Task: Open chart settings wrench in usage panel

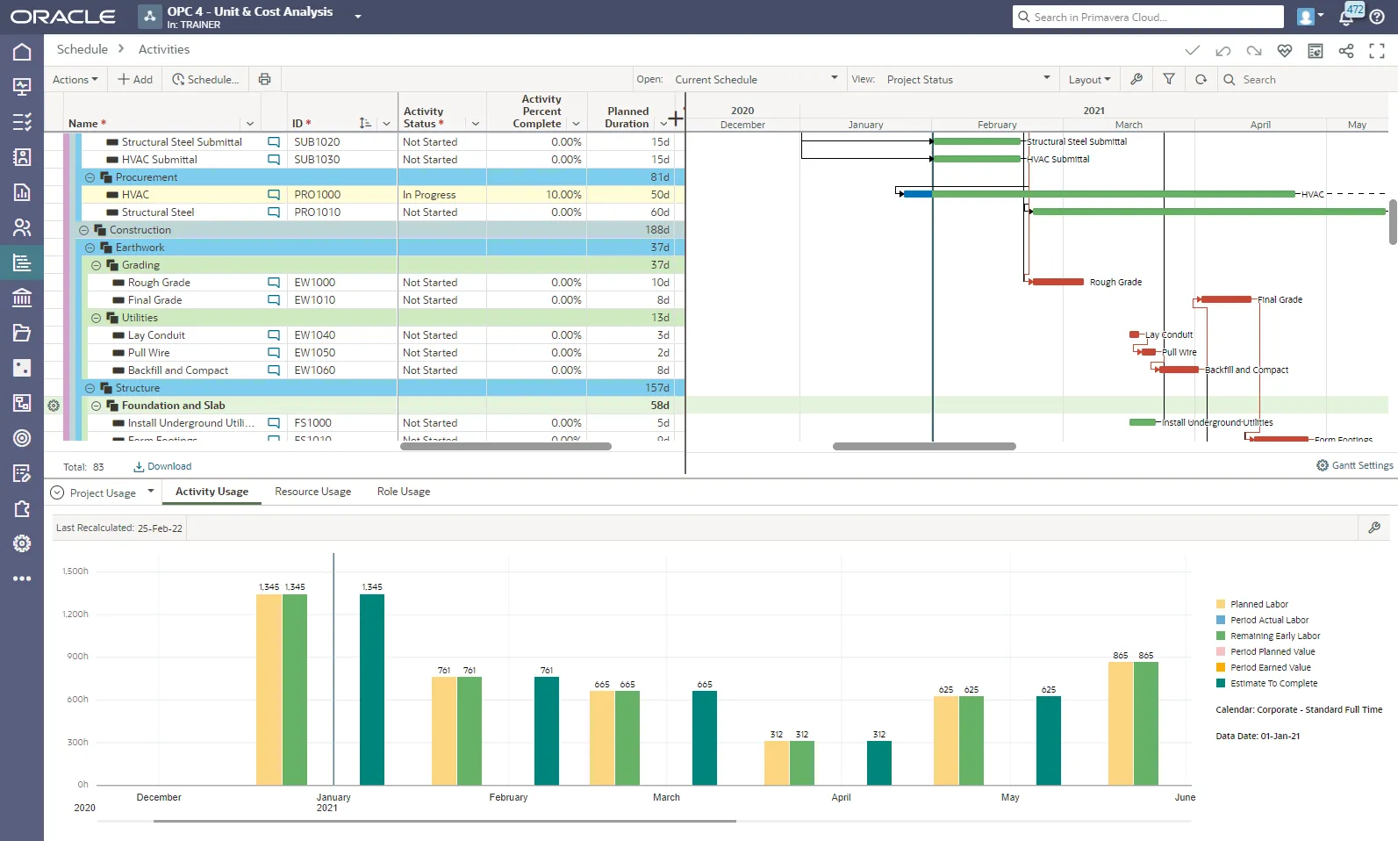Action: [1374, 528]
